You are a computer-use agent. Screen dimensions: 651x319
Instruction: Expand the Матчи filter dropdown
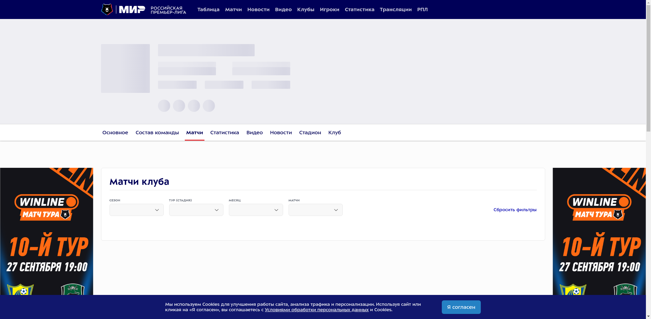(315, 210)
